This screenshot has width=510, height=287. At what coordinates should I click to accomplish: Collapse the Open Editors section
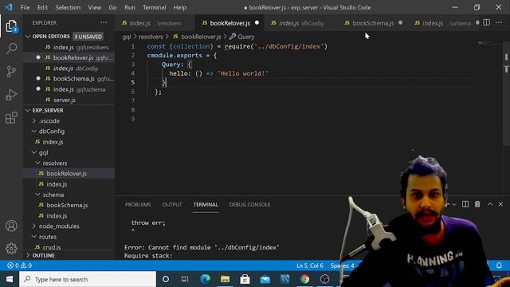28,37
